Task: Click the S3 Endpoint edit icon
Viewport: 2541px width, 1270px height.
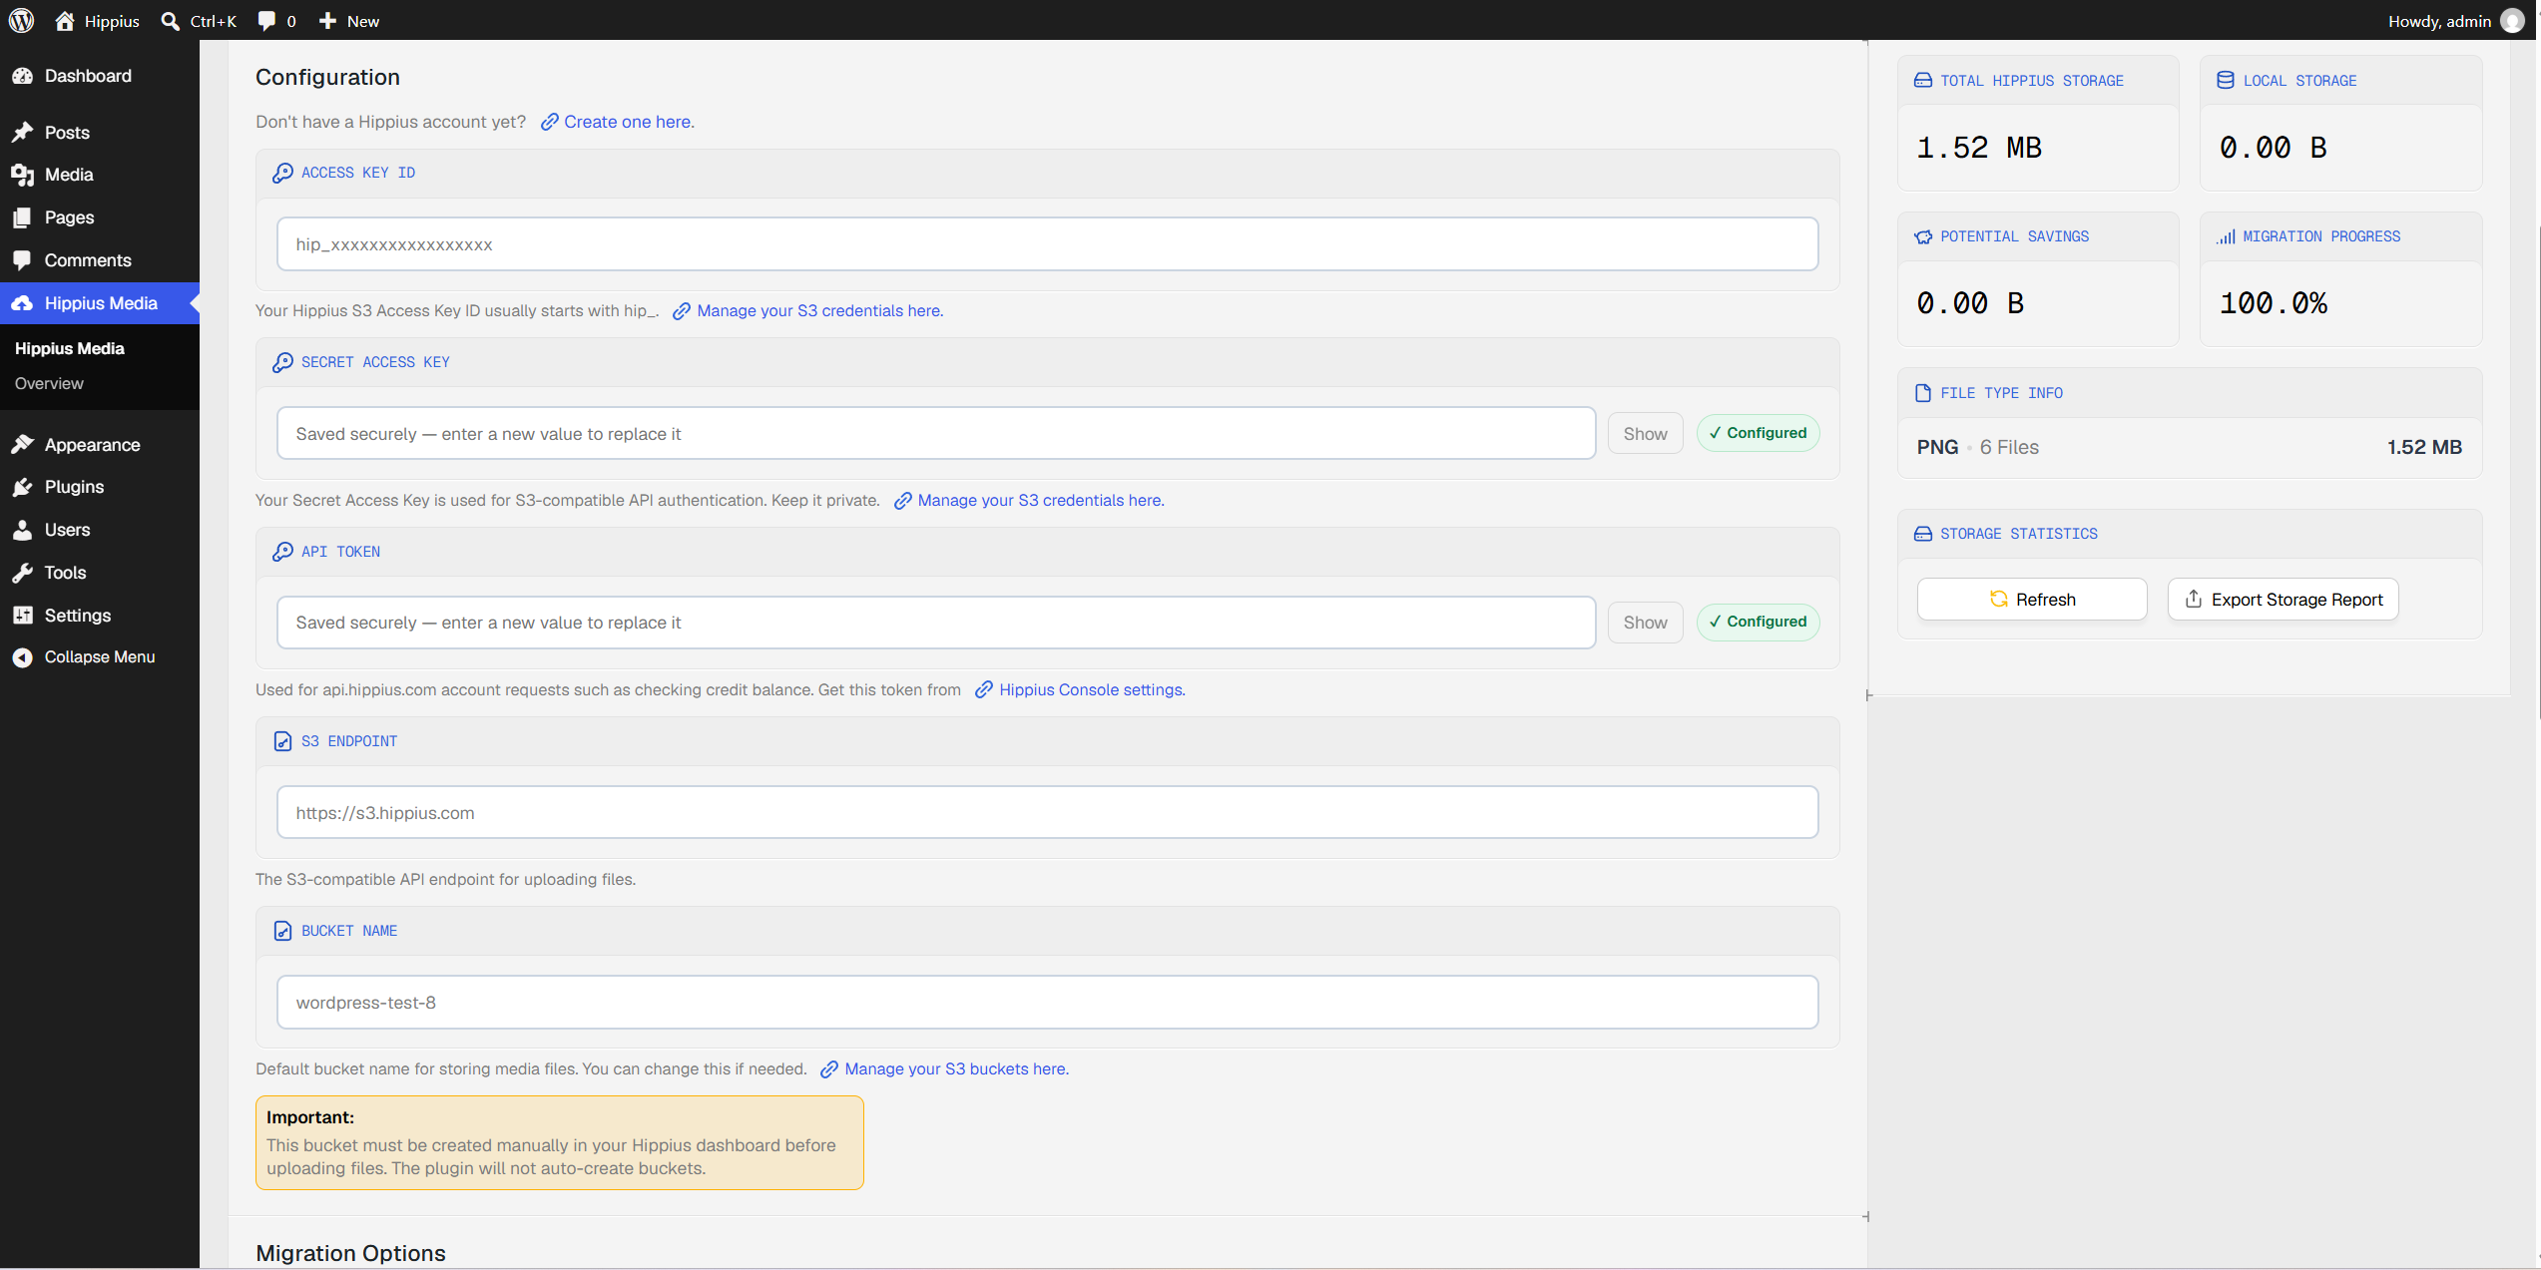Action: 282,741
